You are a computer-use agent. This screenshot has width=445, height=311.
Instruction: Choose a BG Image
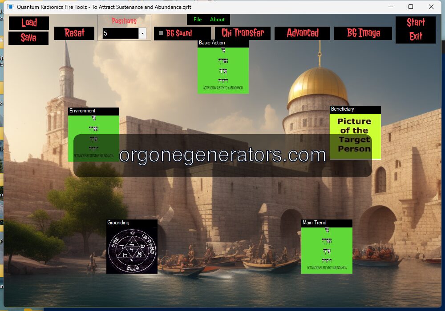point(363,33)
